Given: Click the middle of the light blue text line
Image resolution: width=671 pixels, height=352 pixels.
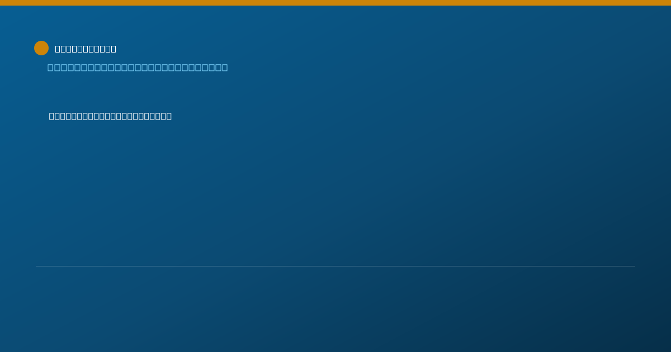Looking at the screenshot, I should (138, 68).
